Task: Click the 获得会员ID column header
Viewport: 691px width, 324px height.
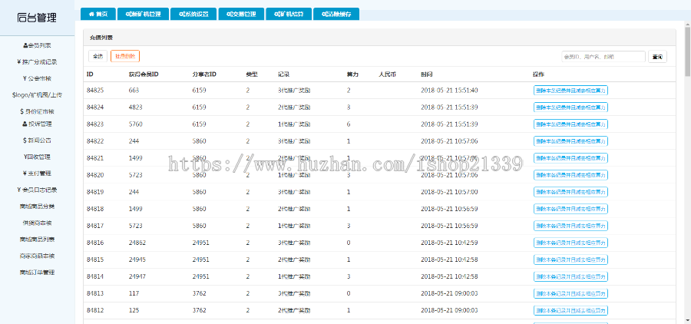Action: tap(144, 74)
